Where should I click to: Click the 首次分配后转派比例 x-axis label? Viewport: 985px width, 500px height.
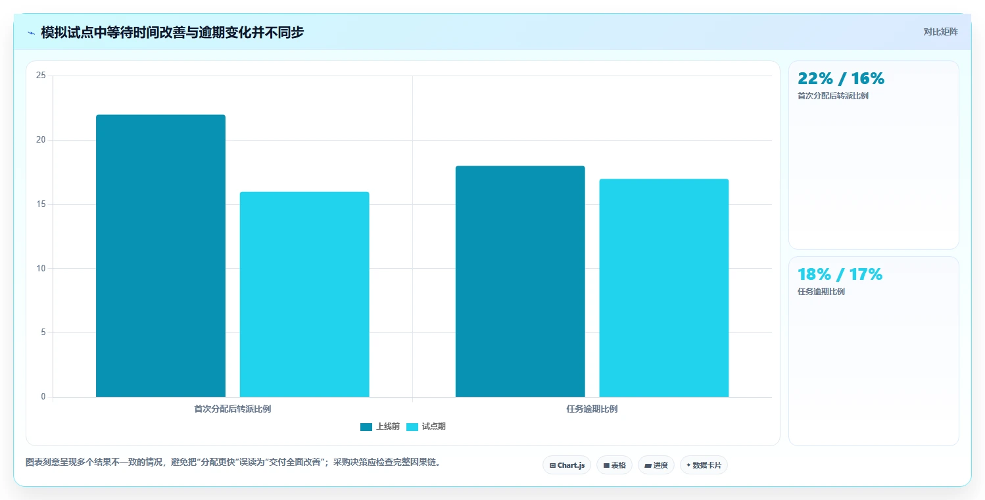pyautogui.click(x=233, y=409)
